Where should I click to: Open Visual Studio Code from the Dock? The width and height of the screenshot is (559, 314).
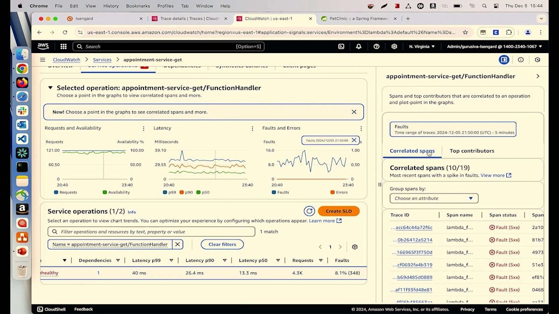coord(22,139)
